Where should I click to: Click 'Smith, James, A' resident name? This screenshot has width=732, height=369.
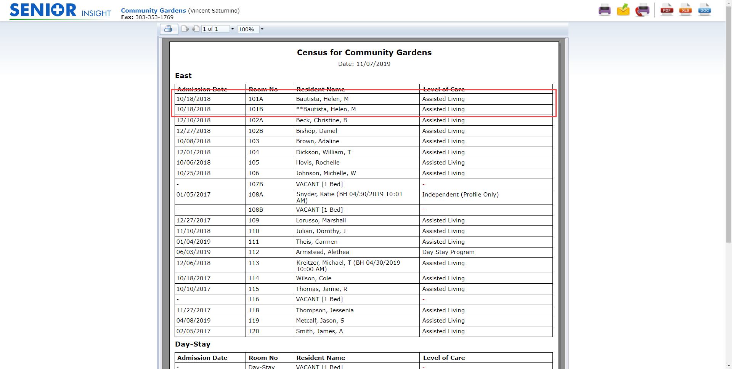pyautogui.click(x=319, y=331)
